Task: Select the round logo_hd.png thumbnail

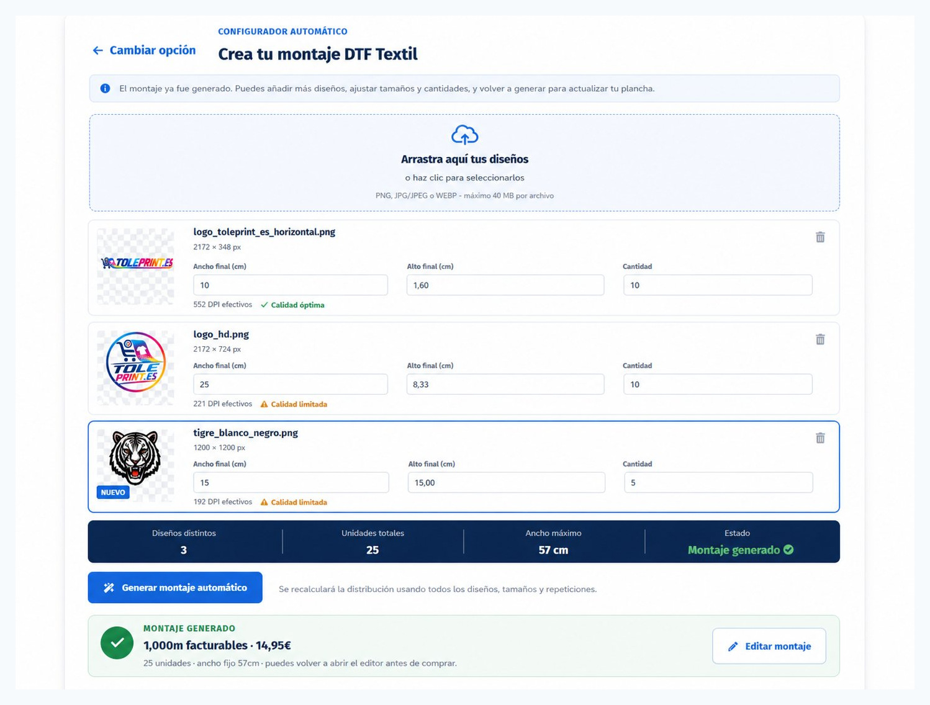Action: click(x=136, y=367)
